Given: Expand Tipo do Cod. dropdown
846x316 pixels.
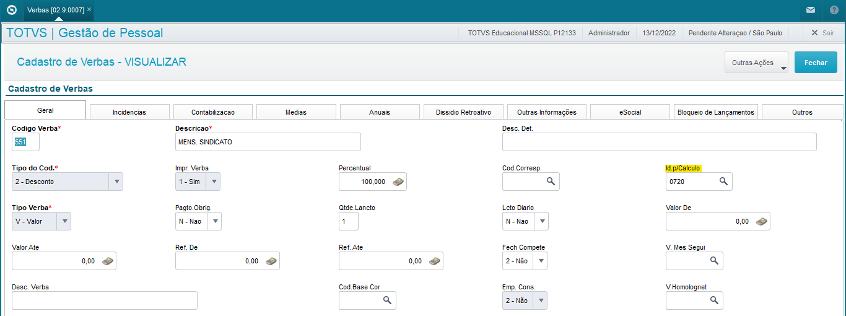Looking at the screenshot, I should pos(116,182).
